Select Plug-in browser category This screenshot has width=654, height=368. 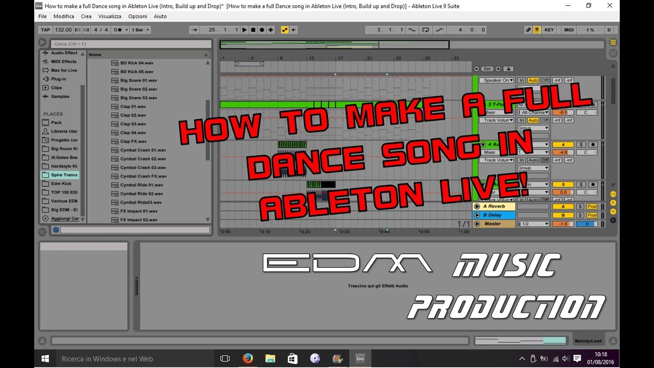point(55,79)
